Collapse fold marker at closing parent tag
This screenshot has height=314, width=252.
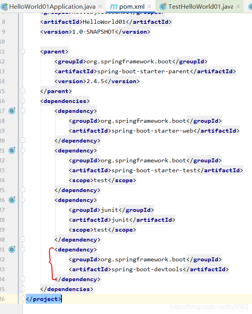pos(23,91)
